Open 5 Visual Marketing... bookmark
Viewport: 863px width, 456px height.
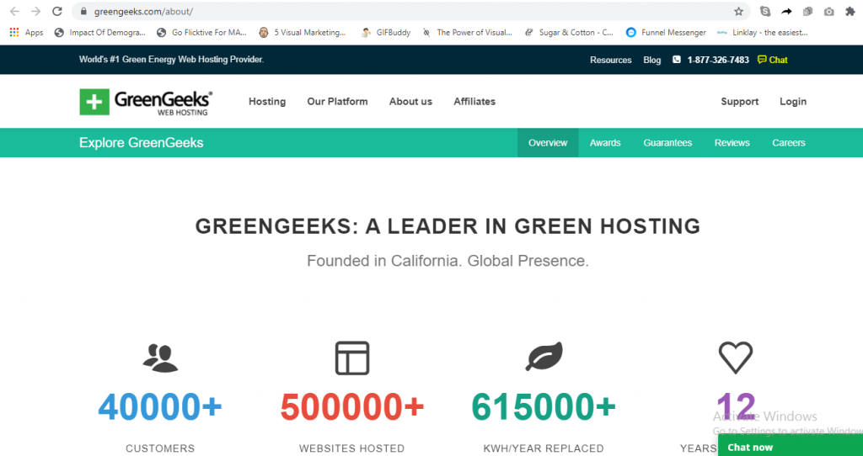point(303,33)
